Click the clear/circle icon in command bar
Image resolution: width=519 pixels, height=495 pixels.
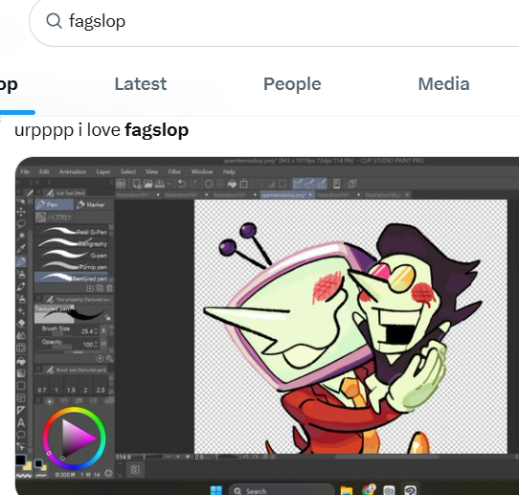pos(209,184)
